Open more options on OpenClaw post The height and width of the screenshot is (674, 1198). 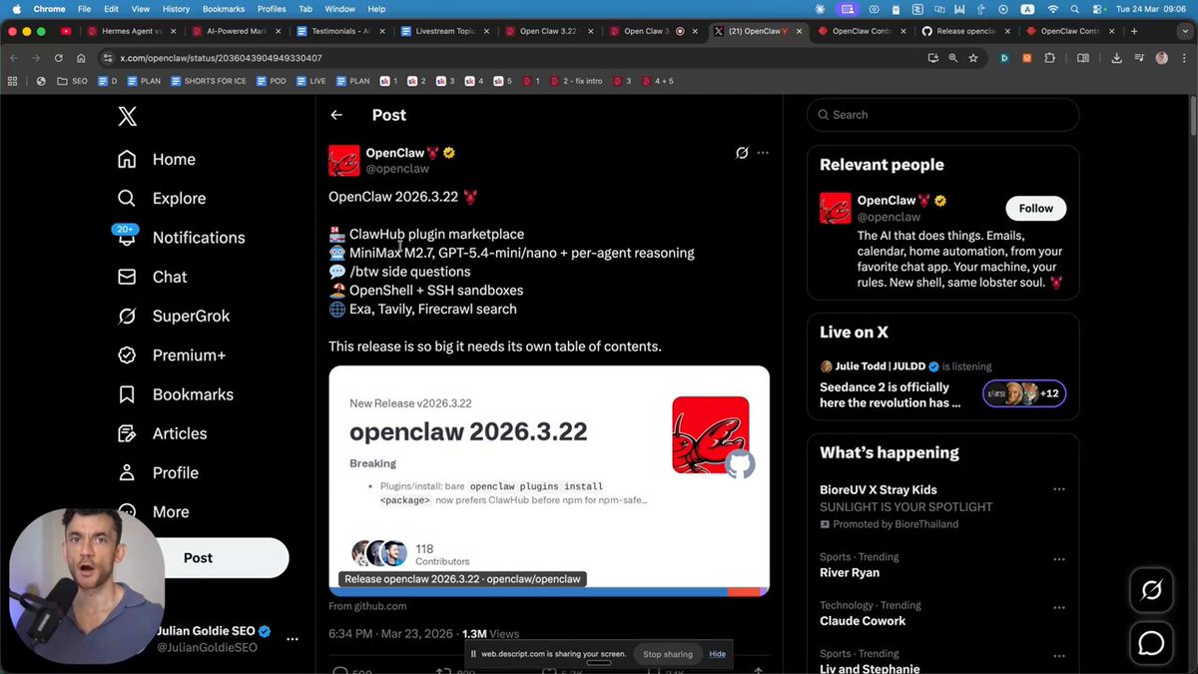coord(763,153)
